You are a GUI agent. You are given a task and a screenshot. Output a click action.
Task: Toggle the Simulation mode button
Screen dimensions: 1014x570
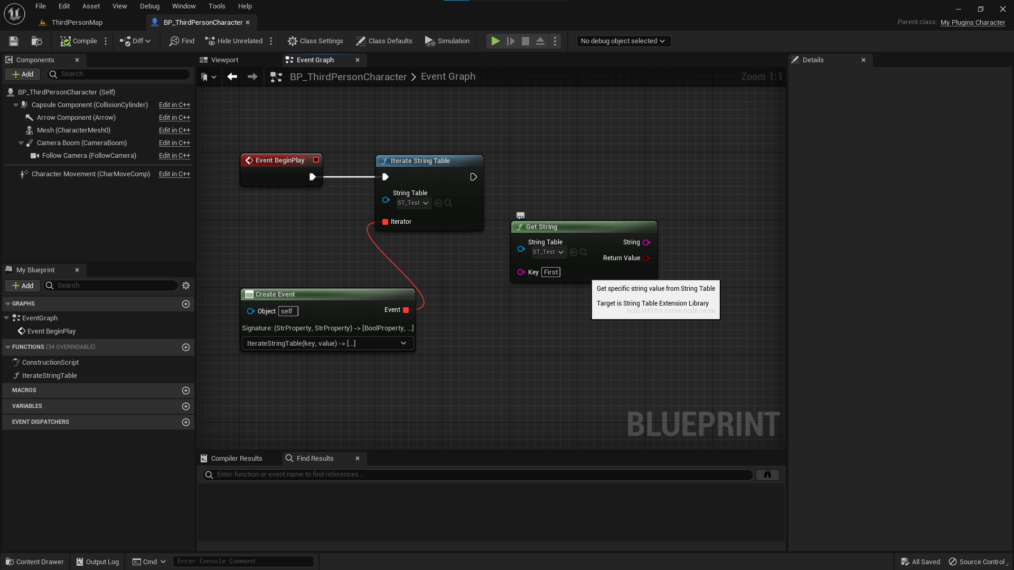click(447, 41)
